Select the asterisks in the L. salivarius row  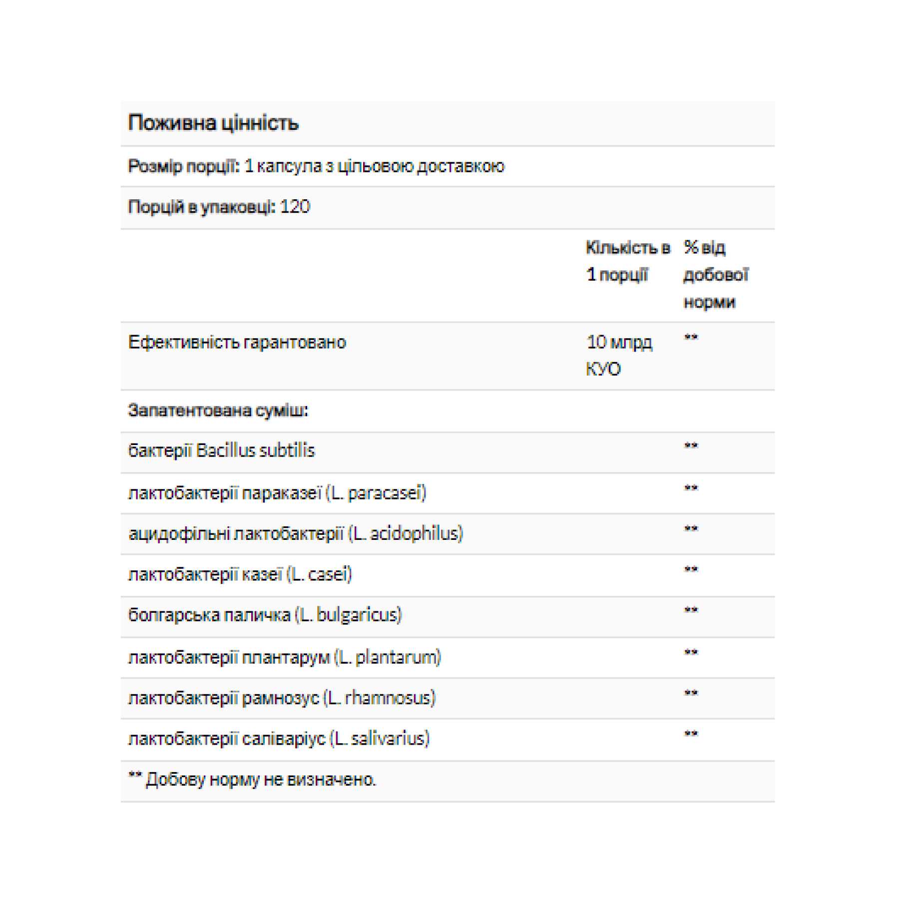pyautogui.click(x=691, y=734)
